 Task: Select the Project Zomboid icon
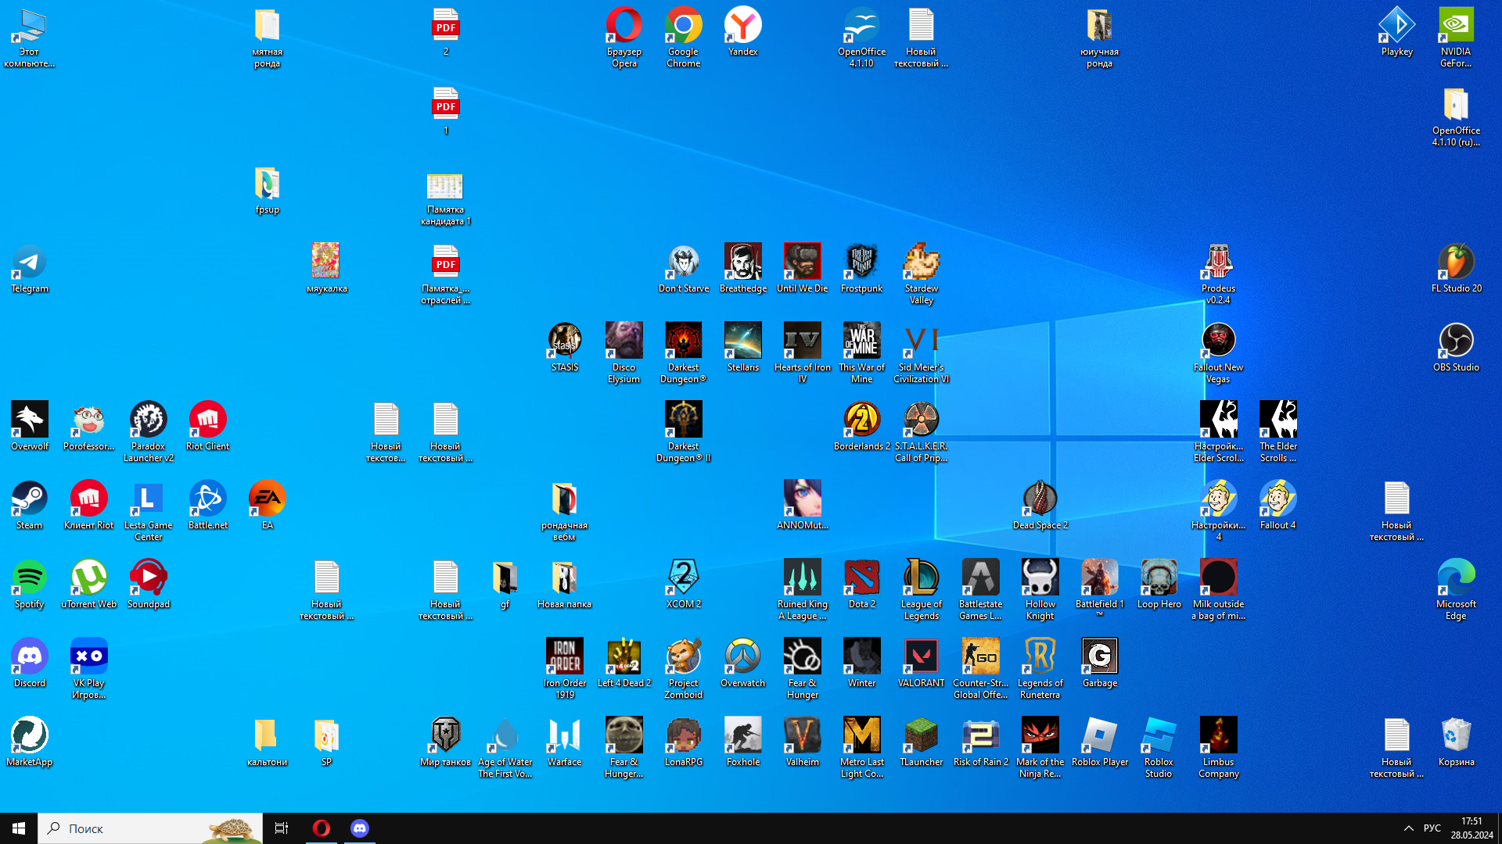(683, 668)
